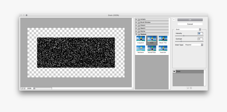This screenshot has width=227, height=112.
Task: Choose the Stained Glass filter thumbnail
Action: (152, 48)
